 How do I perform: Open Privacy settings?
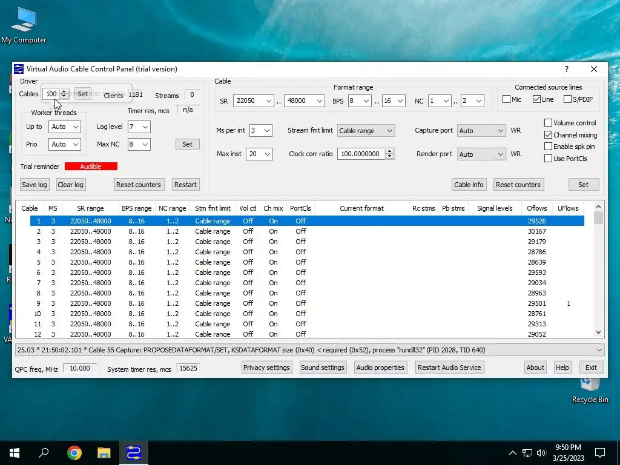(266, 368)
